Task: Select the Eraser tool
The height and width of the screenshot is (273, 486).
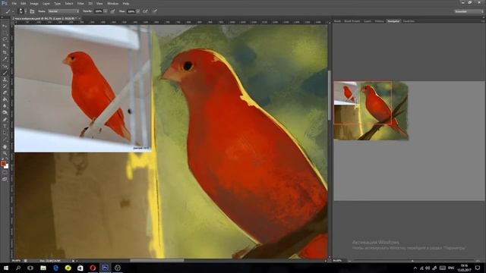Action: click(x=5, y=93)
